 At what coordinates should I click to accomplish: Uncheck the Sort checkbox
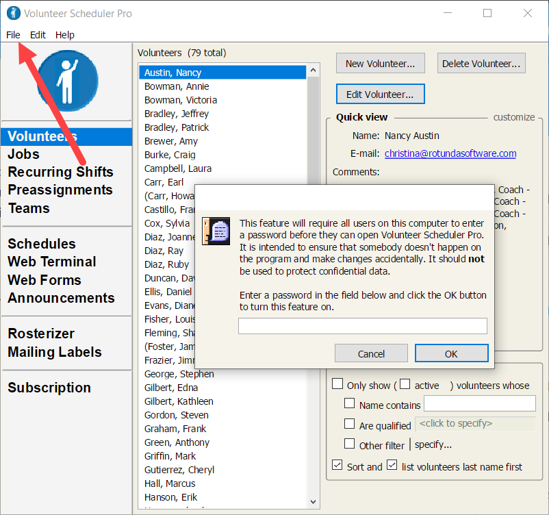tap(337, 465)
